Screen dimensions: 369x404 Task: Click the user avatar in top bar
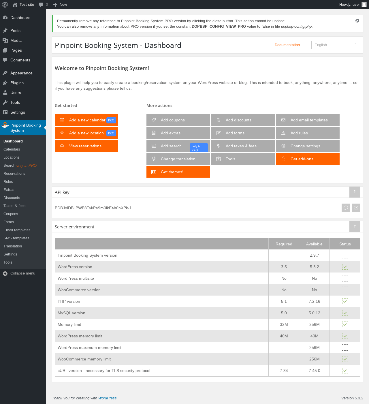[x=364, y=4]
